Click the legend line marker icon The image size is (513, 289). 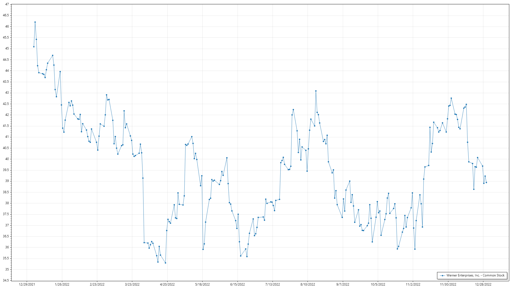click(x=442, y=275)
